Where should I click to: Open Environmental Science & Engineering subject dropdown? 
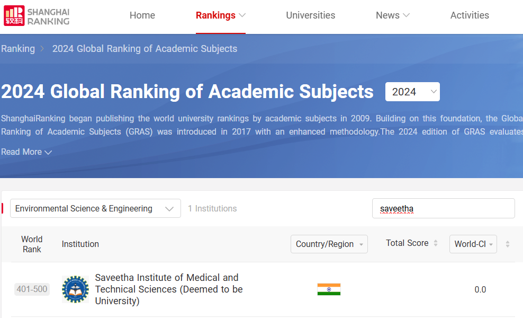click(95, 209)
